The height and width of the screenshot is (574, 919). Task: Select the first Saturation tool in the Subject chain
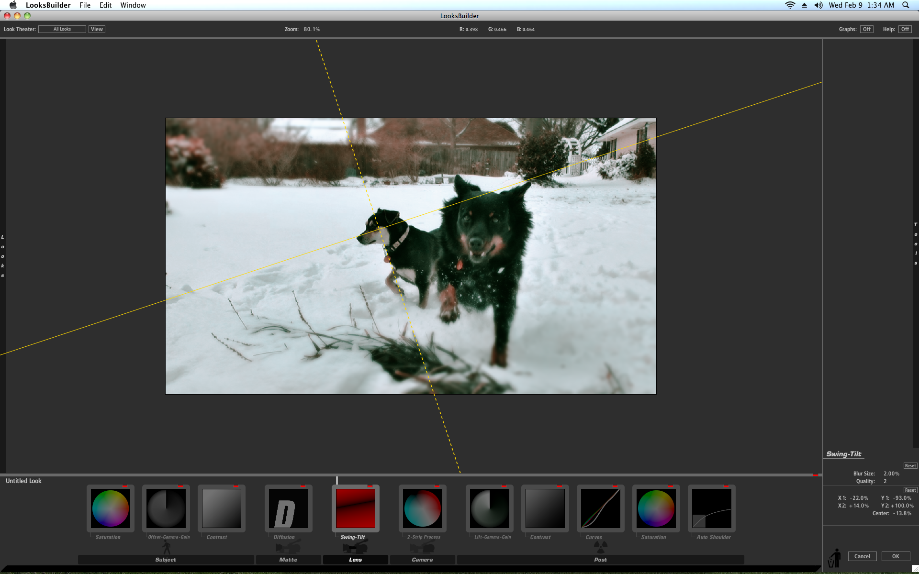111,508
